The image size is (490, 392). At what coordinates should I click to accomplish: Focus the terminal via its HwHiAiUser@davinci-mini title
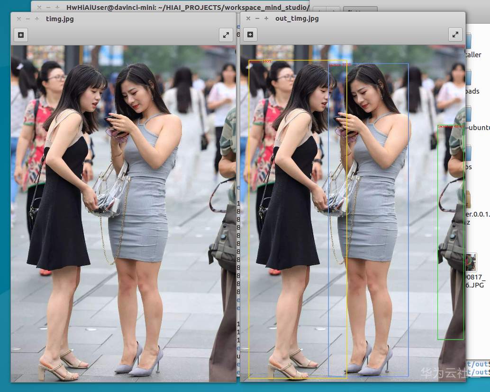[x=188, y=7]
